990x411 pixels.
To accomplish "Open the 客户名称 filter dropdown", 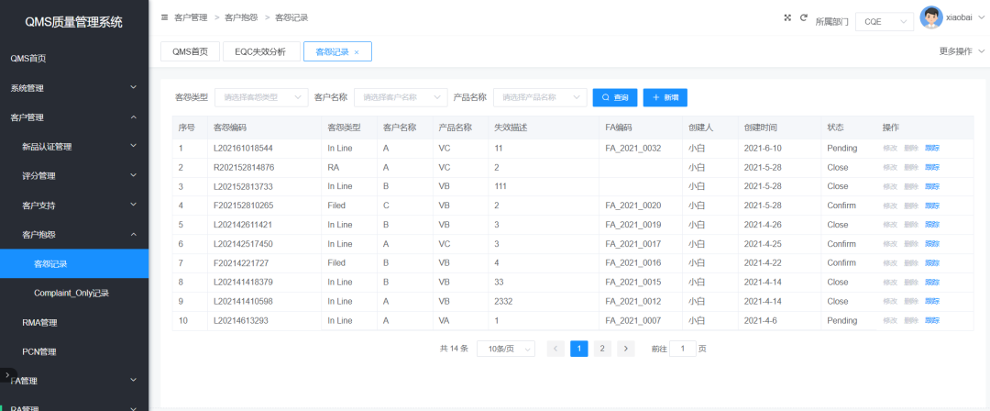I will tap(401, 97).
